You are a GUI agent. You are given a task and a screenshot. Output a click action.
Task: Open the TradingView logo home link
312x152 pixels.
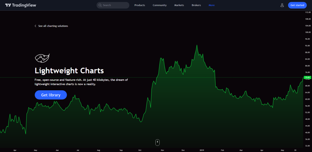click(x=21, y=5)
